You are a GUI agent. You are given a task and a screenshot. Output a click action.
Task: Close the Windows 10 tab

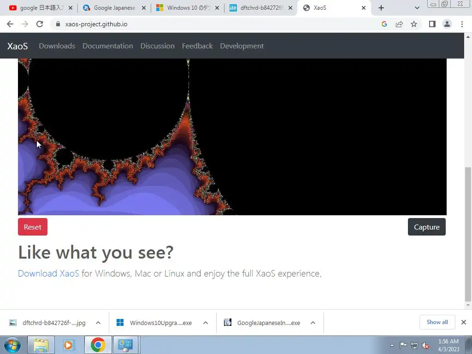(217, 8)
